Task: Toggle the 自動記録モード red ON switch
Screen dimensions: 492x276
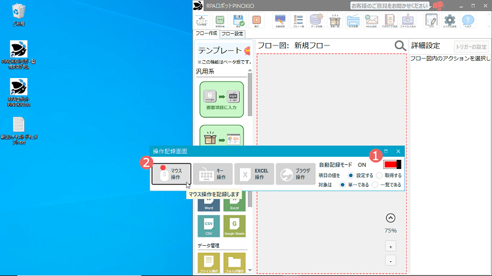Action: [x=392, y=164]
